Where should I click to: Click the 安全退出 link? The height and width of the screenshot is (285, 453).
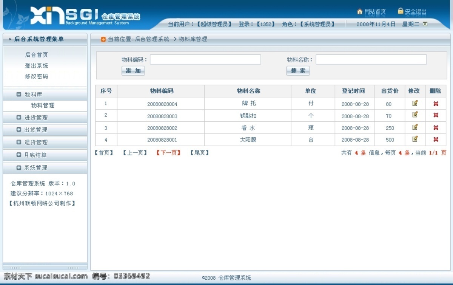tap(416, 12)
